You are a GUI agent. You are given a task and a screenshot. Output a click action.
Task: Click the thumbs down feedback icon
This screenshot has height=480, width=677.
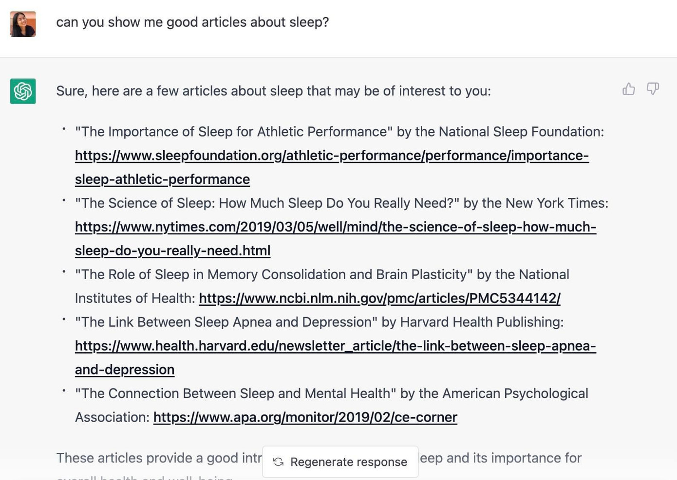tap(653, 89)
